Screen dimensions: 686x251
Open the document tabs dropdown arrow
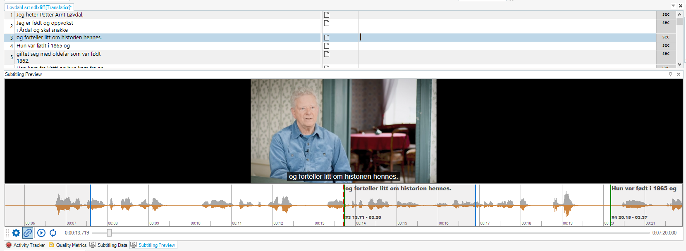tap(673, 6)
